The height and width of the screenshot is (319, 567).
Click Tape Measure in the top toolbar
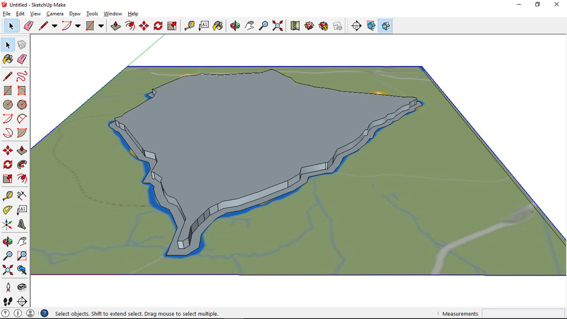pyautogui.click(x=190, y=26)
